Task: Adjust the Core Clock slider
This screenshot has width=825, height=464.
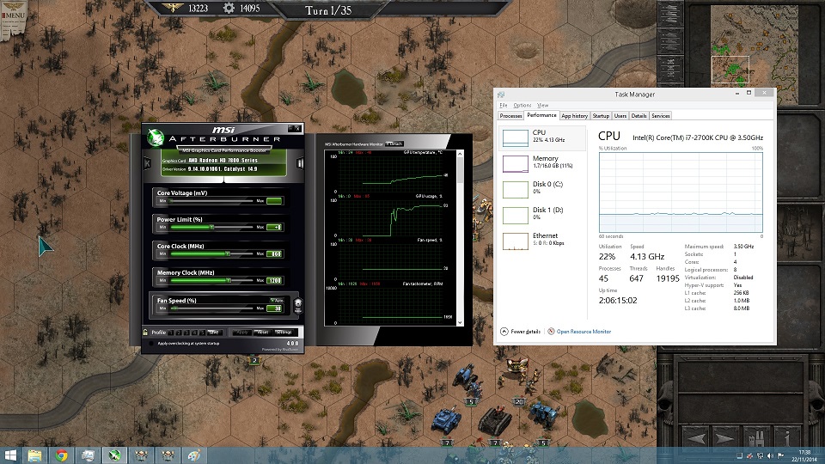Action: click(x=211, y=253)
